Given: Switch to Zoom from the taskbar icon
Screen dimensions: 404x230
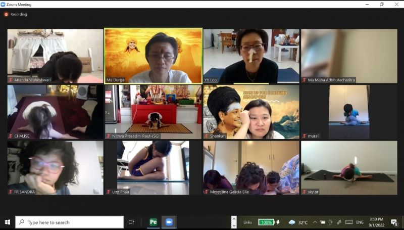Looking at the screenshot, I should click(169, 222).
